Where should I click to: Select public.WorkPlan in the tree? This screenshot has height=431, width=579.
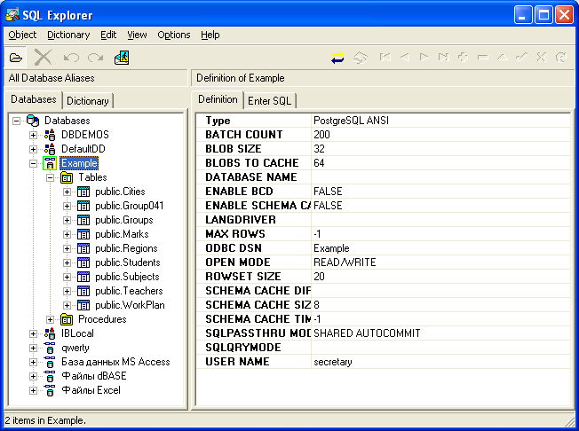[x=130, y=305]
